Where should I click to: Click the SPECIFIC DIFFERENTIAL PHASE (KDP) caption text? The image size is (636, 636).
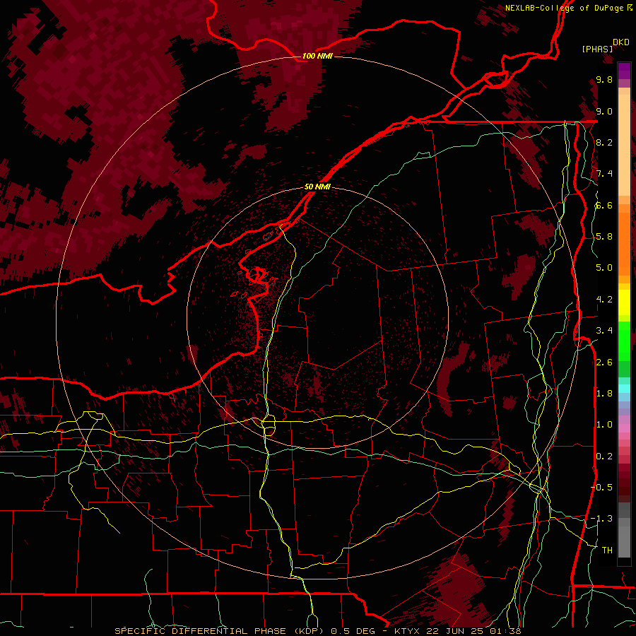[x=220, y=631]
